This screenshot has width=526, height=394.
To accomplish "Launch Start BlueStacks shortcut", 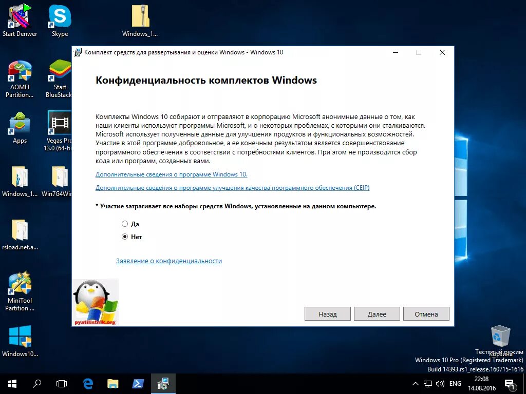I will tap(59, 78).
